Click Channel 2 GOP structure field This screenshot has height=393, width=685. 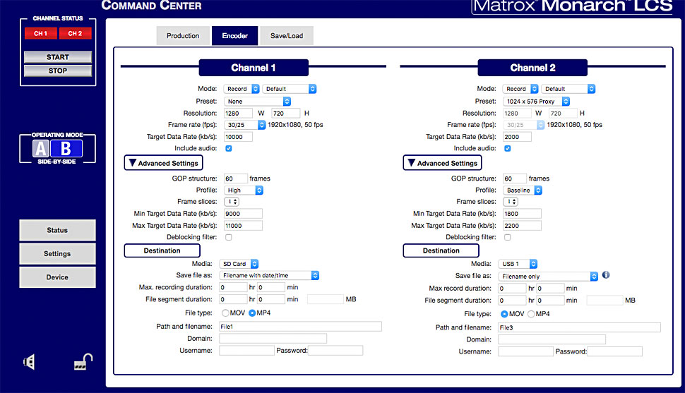515,179
